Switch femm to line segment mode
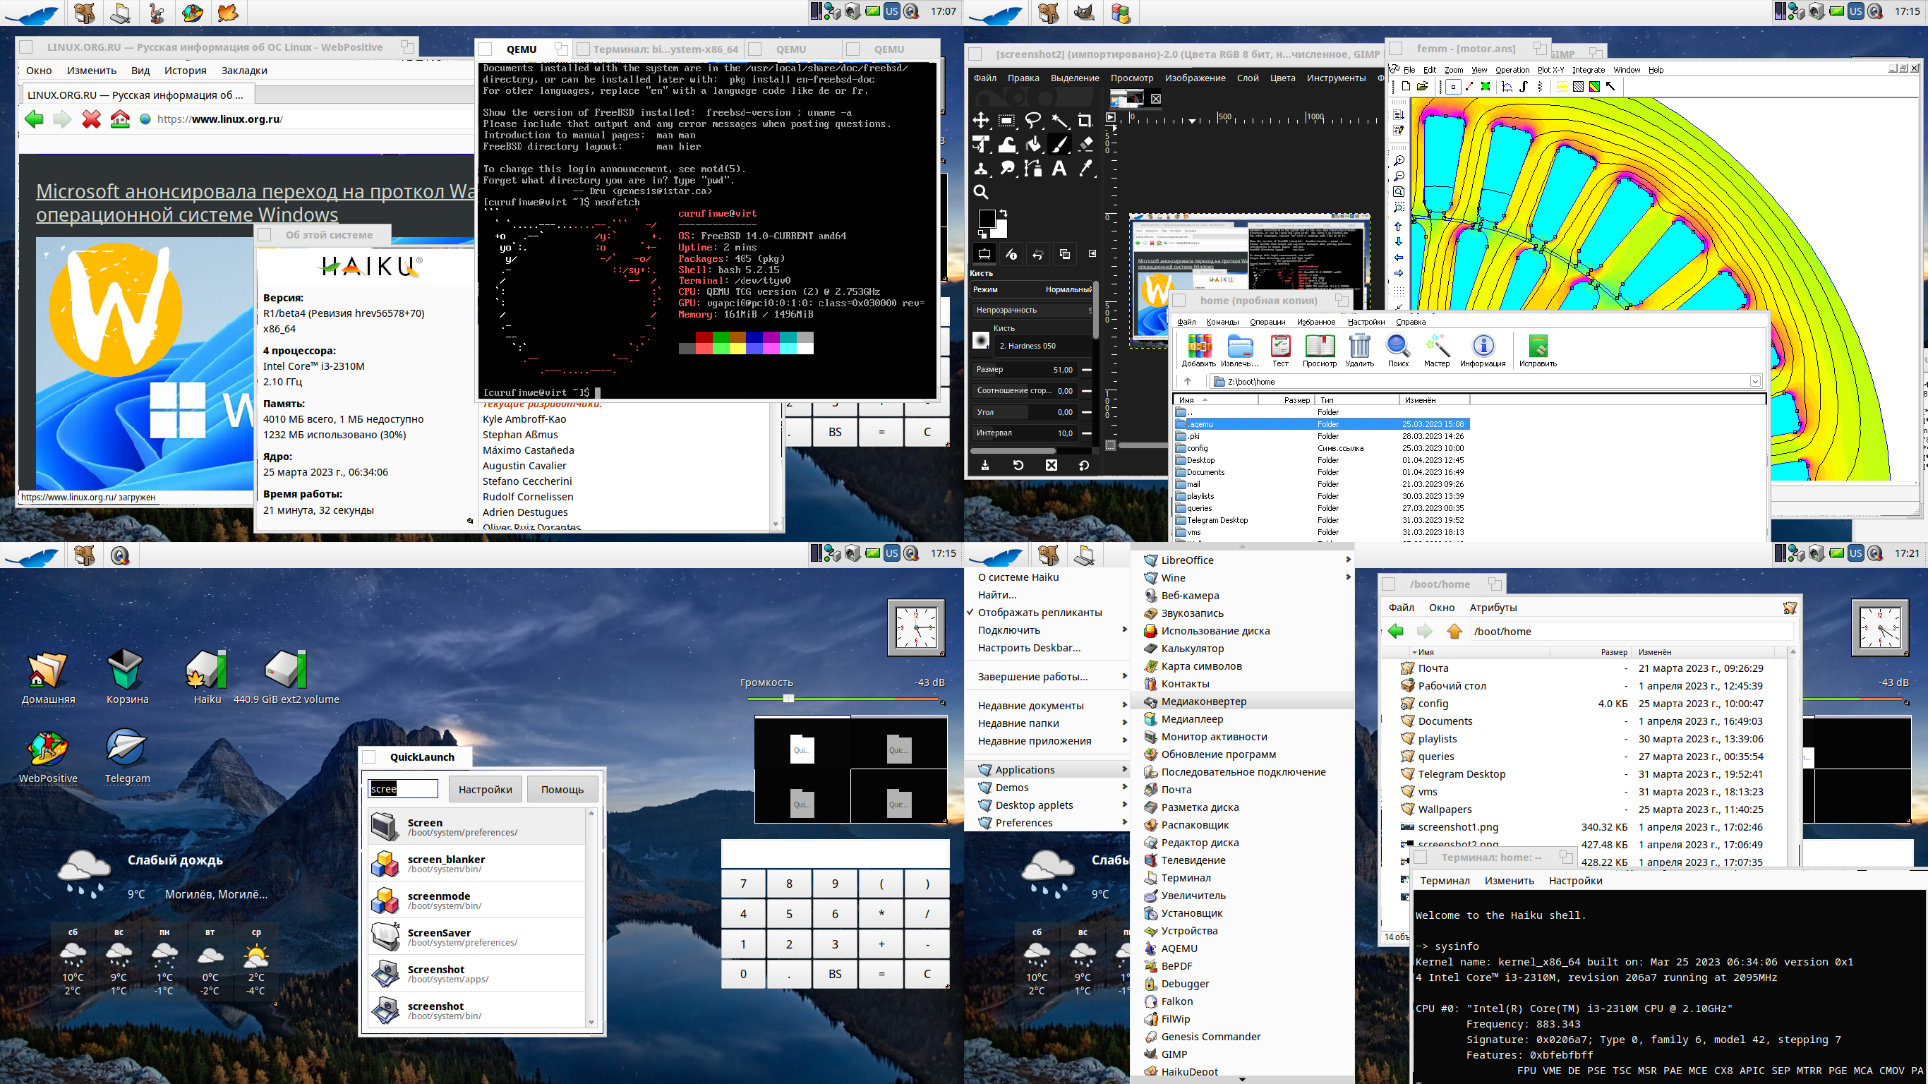Viewport: 1928px width, 1084px height. tap(1469, 87)
